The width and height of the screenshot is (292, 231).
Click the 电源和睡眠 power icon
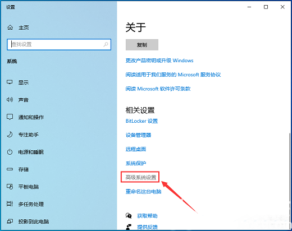(10, 152)
